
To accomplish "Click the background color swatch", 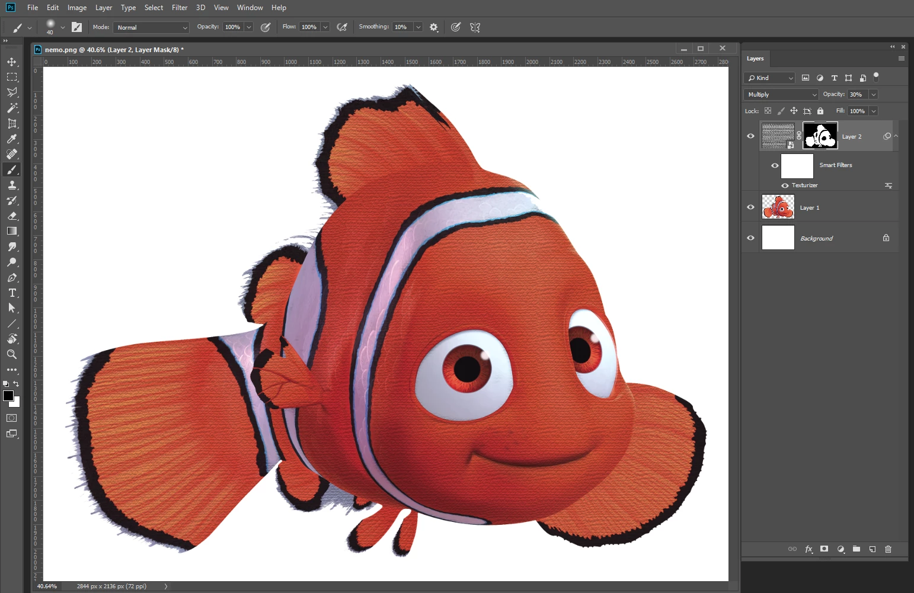I will tap(16, 403).
